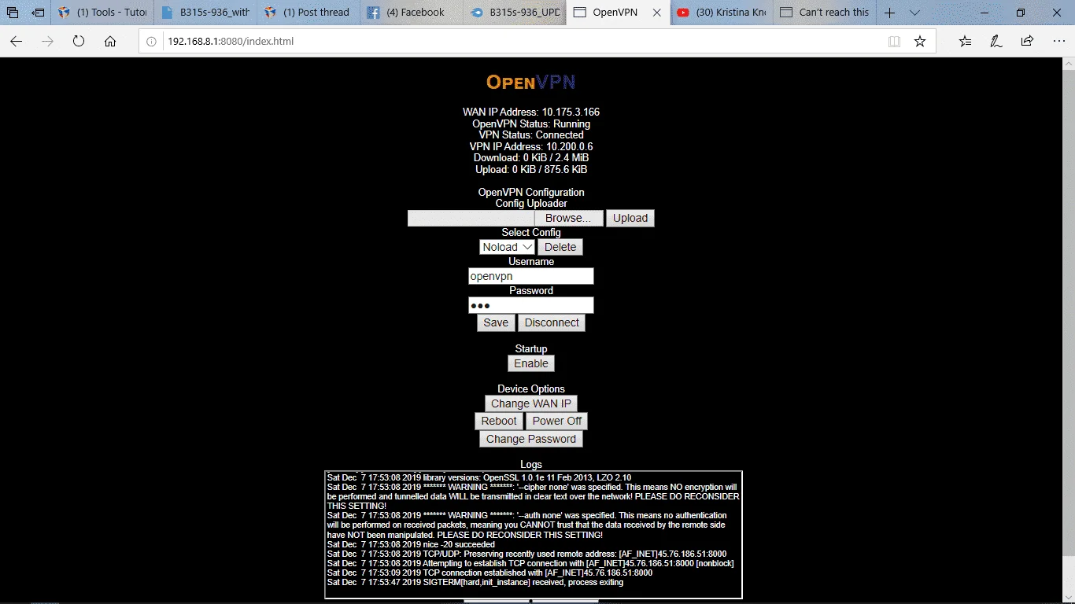This screenshot has width=1075, height=604.
Task: Share this page icon
Action: tap(1027, 41)
